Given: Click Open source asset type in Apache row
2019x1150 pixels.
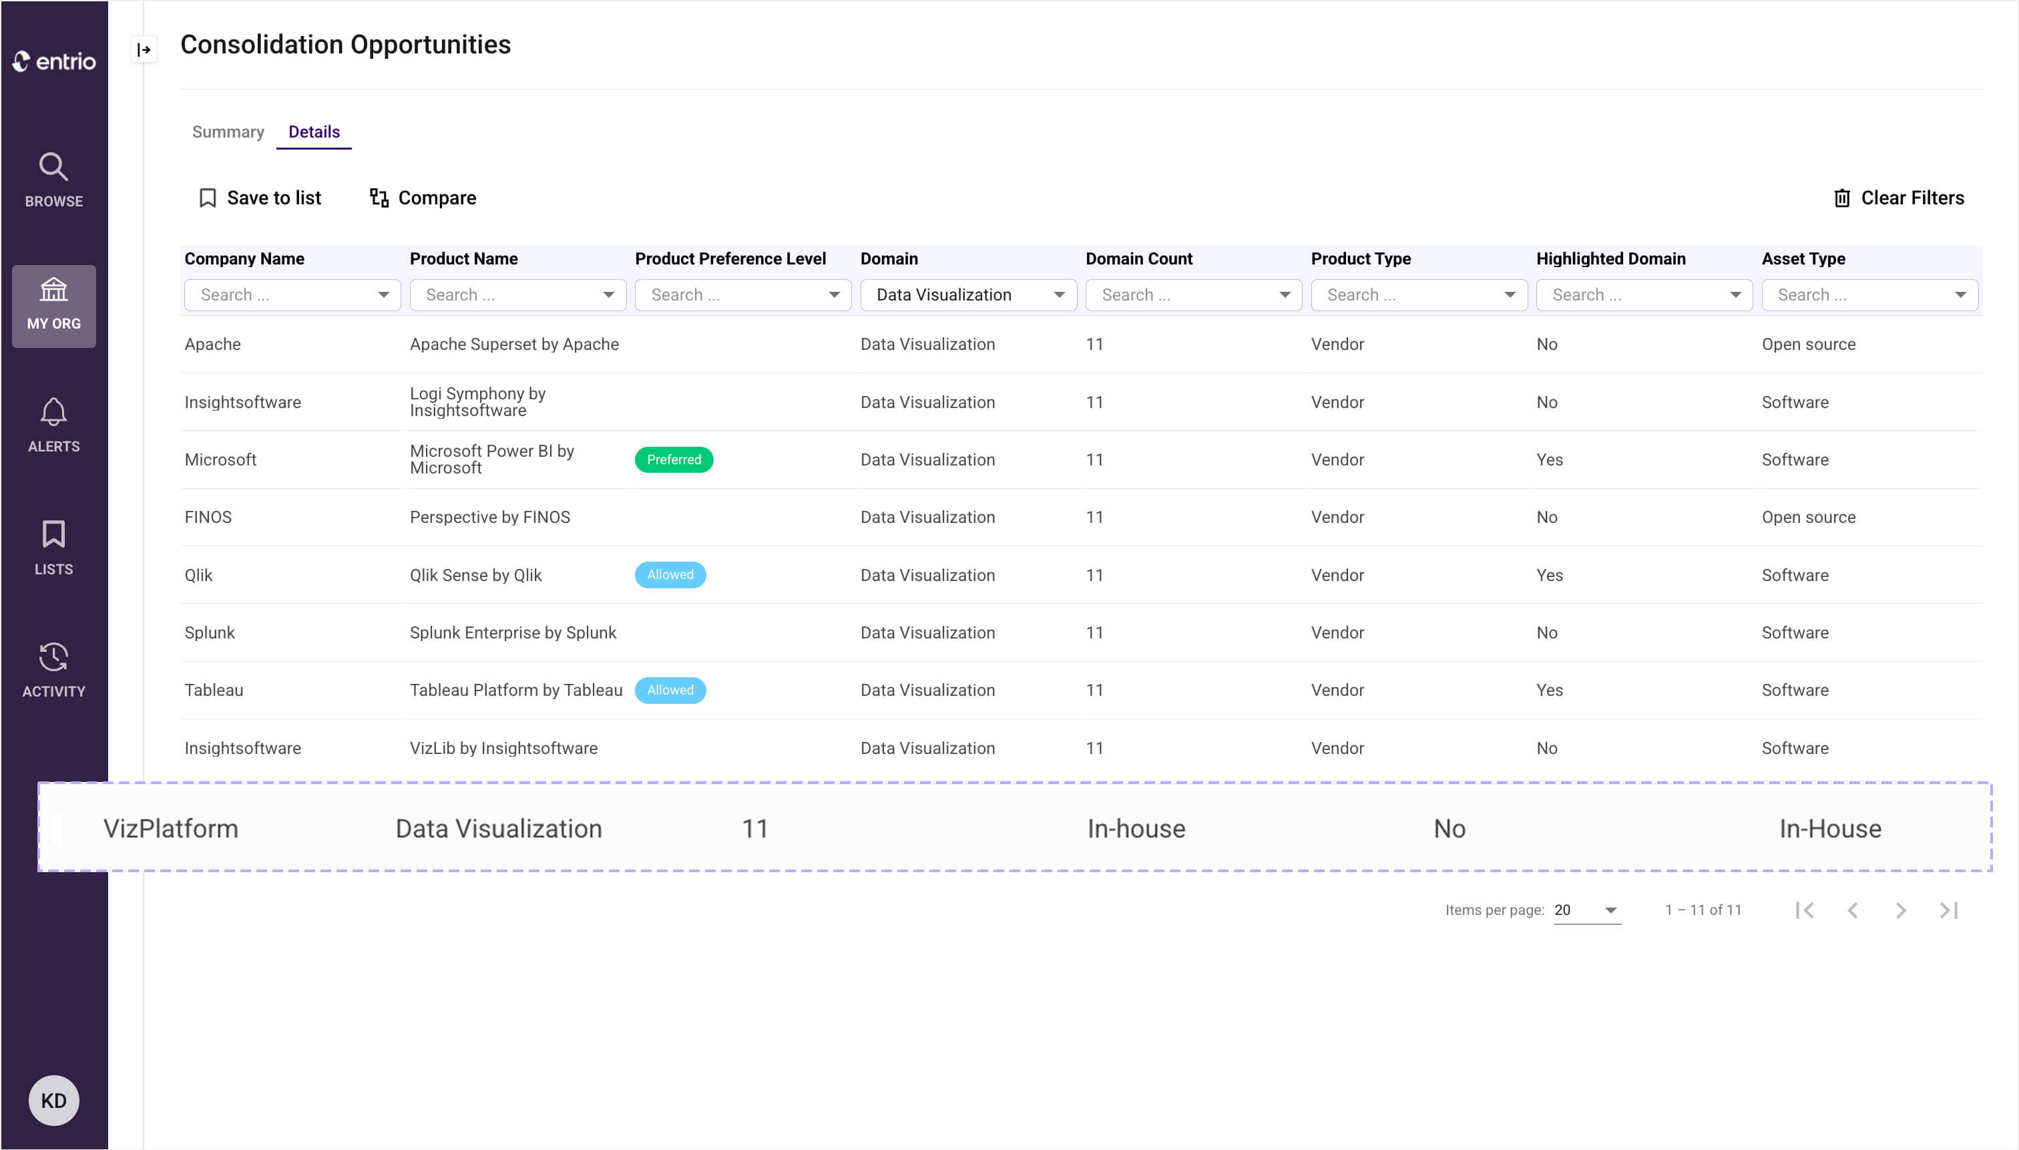Looking at the screenshot, I should [1808, 345].
